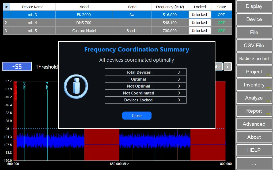Viewport: 273px width, 170px height.
Task: Open the HELP panel
Action: (x=254, y=150)
